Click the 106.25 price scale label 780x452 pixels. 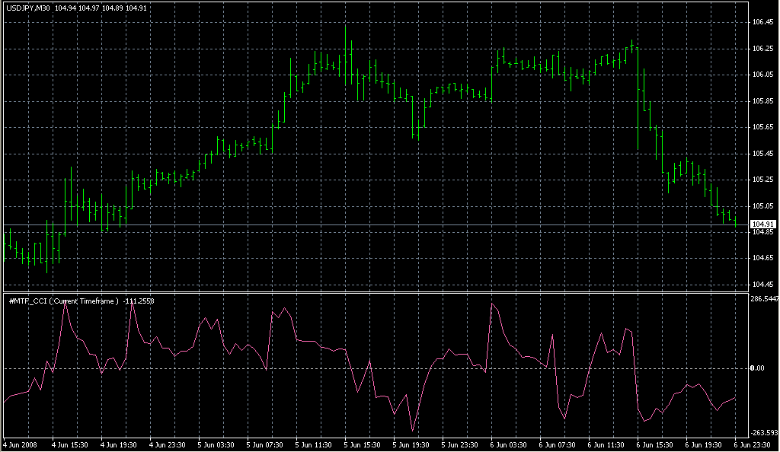[x=763, y=49]
